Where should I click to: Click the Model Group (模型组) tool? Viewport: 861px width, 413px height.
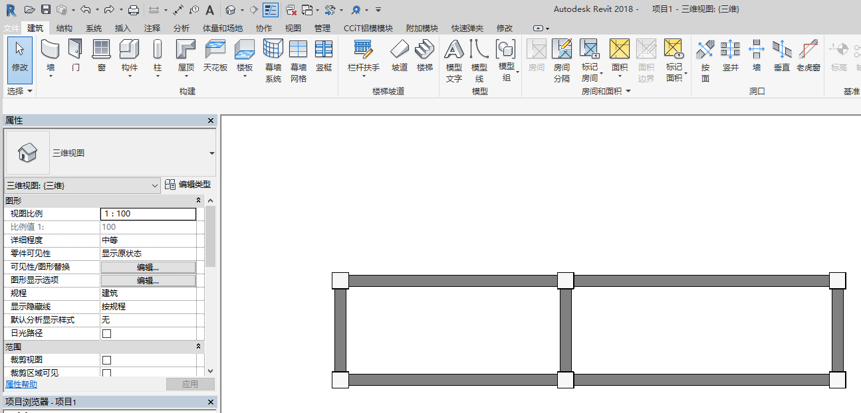coord(507,60)
